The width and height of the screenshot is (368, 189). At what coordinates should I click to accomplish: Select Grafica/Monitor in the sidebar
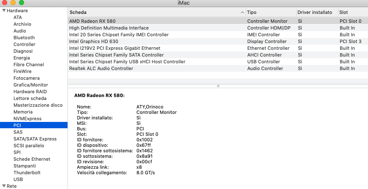(x=31, y=85)
